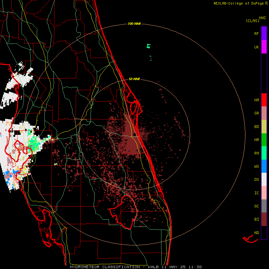The height and width of the screenshot is (269, 269).
Task: Click the 'HA' legend label
Action: 256,100
